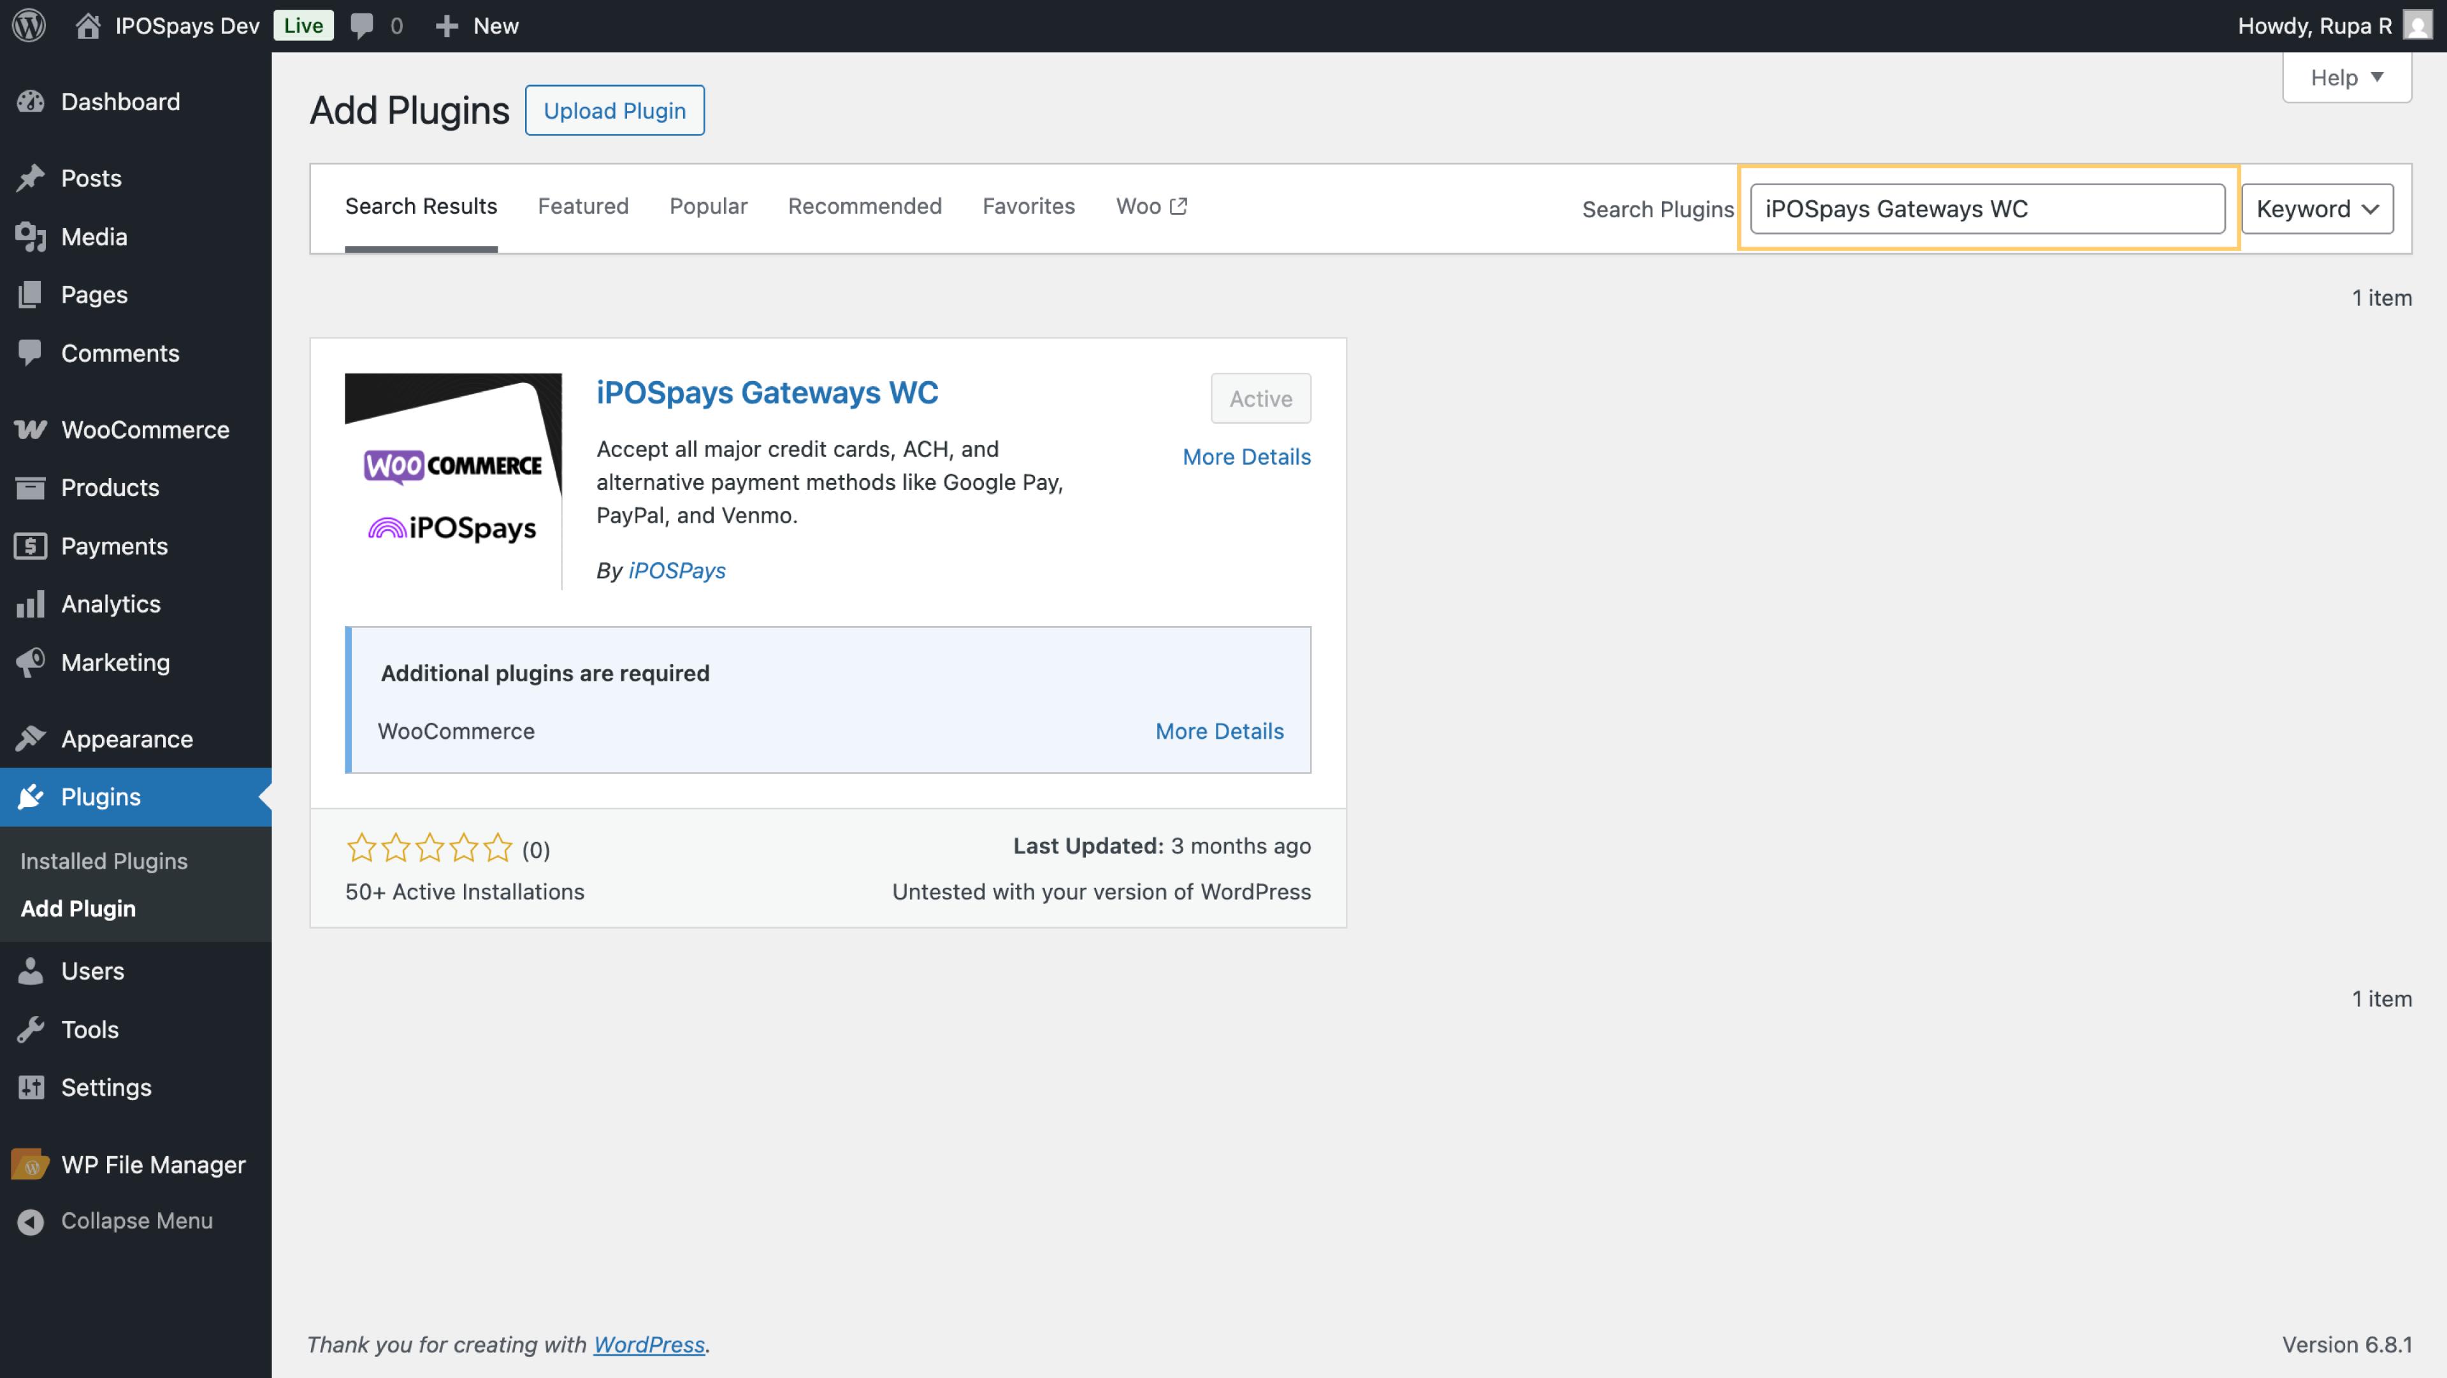Switch to the Featured tab
The width and height of the screenshot is (2447, 1378).
pos(582,207)
